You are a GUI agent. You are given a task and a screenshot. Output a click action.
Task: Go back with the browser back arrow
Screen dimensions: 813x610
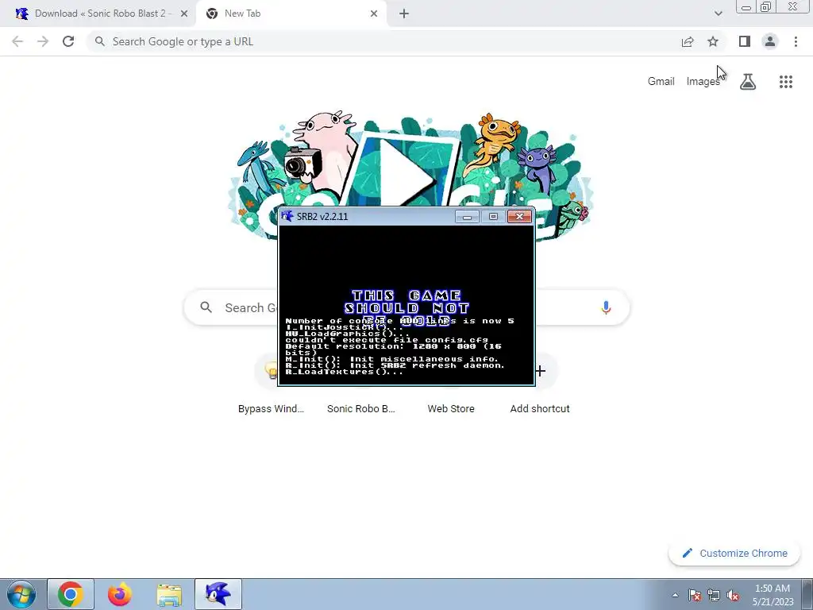(x=17, y=41)
